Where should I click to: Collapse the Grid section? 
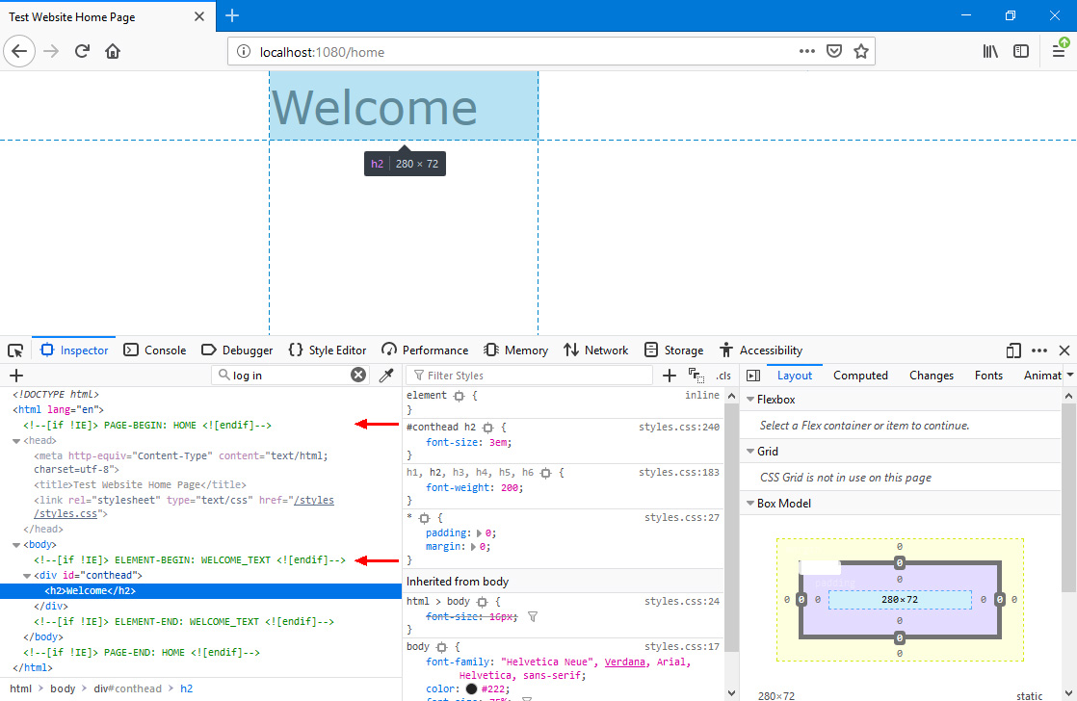pos(750,451)
